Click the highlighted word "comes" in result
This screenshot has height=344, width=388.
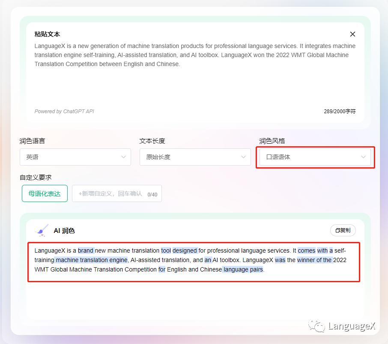(307, 250)
